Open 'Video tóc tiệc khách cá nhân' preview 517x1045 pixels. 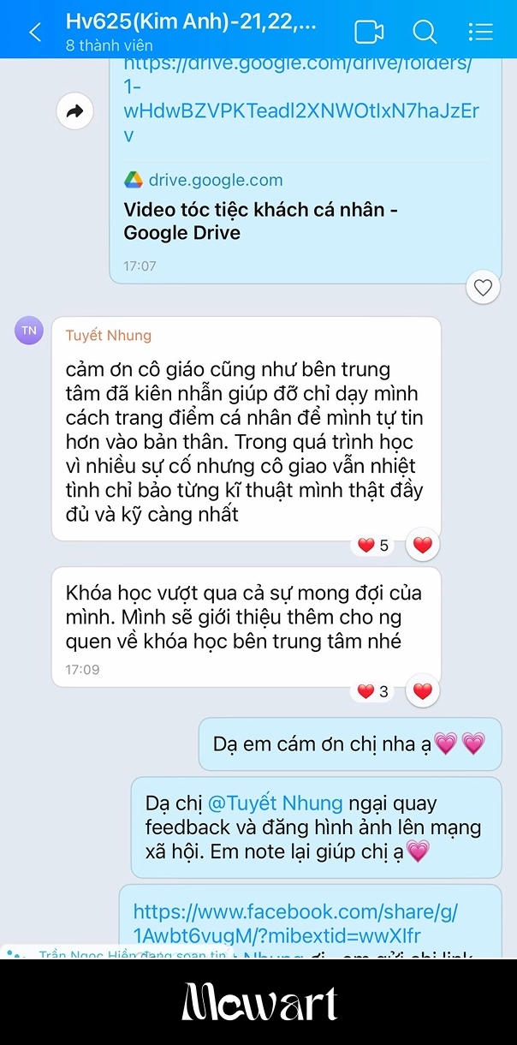click(261, 221)
